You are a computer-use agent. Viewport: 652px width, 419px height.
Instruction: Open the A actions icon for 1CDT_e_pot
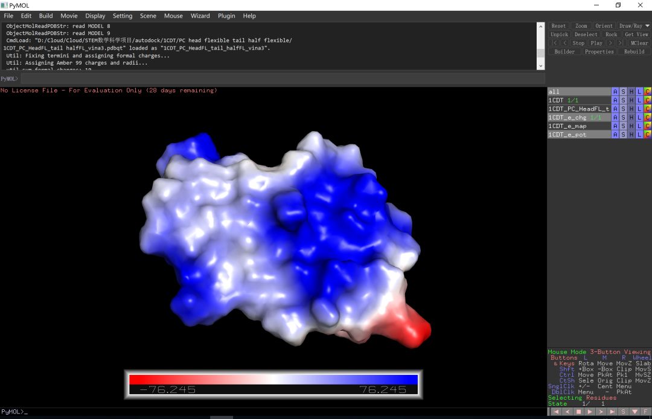click(615, 135)
